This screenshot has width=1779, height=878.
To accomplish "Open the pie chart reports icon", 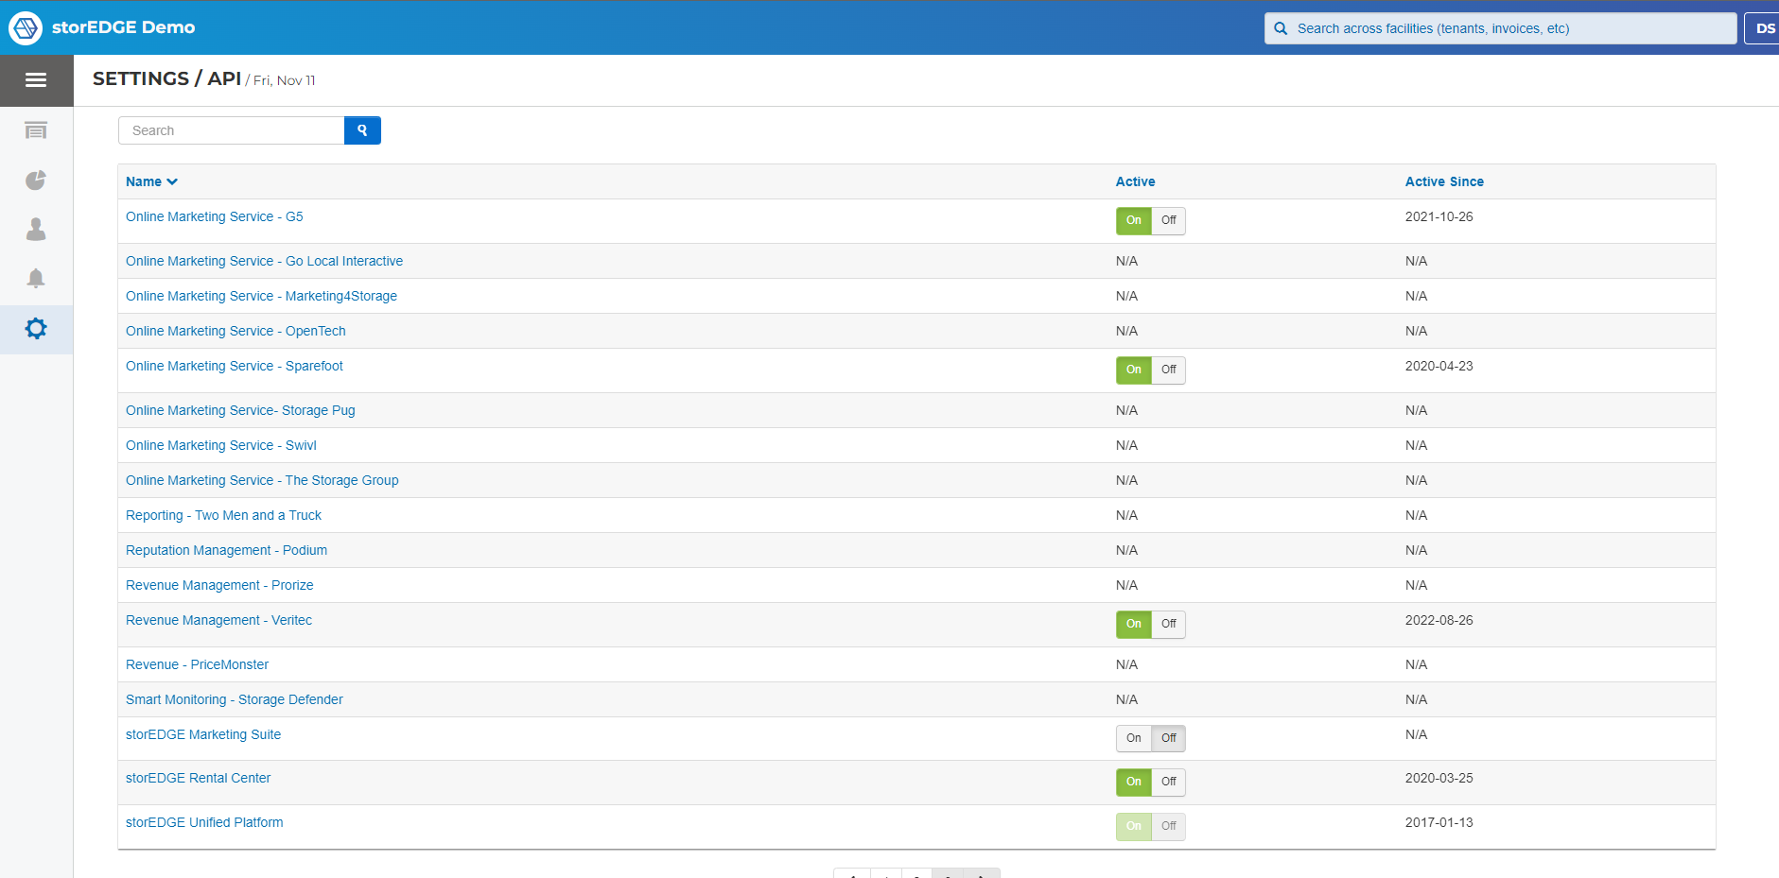I will pyautogui.click(x=36, y=181).
